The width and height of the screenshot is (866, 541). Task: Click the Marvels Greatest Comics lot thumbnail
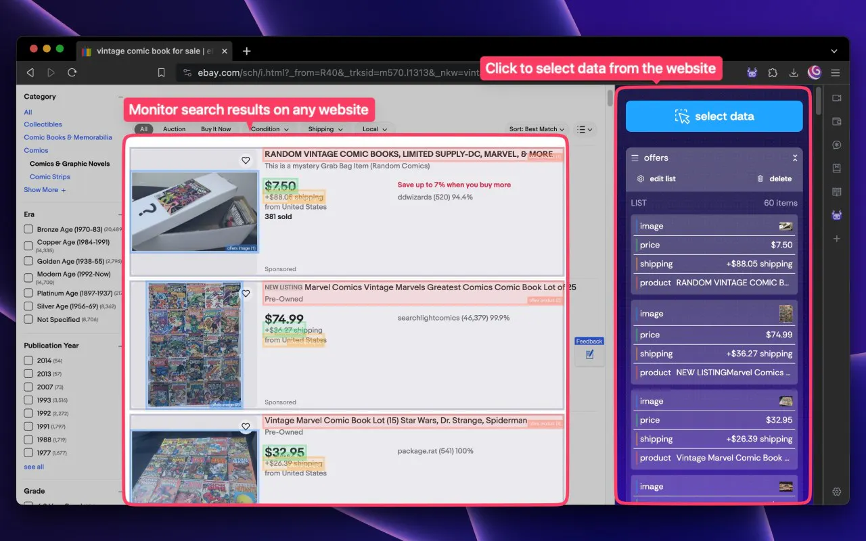[194, 345]
